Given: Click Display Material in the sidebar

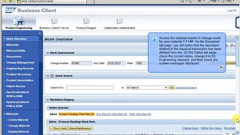Looking at the screenshot, I should click(x=18, y=132).
